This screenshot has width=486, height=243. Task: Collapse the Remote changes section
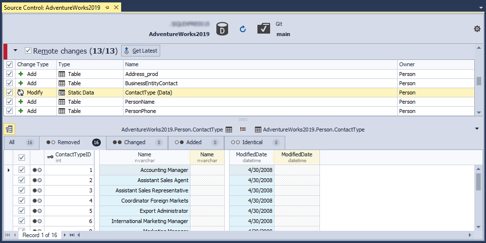coord(15,50)
